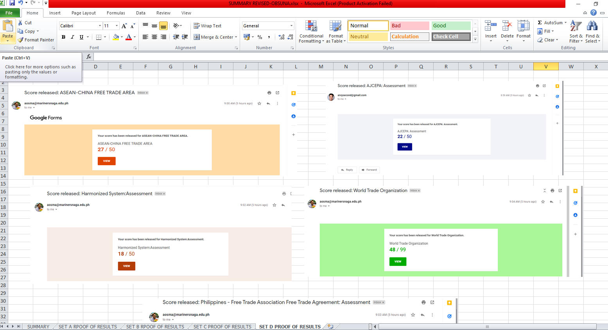Apply the yellow fill color
Viewport: 608px width, 330px height.
coord(116,37)
